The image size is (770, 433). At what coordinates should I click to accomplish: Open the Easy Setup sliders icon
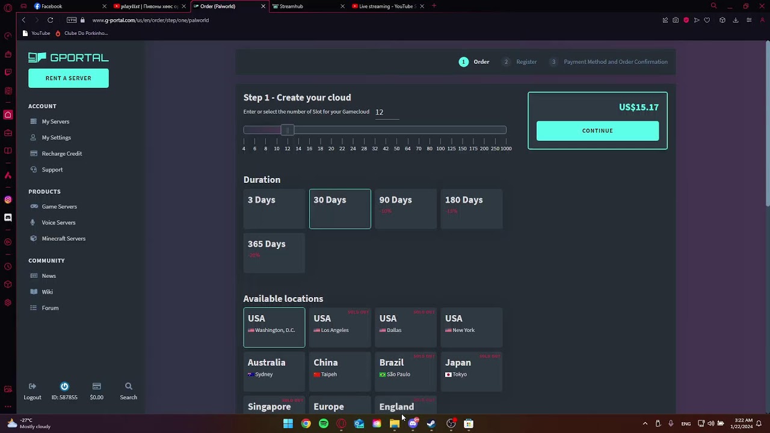click(749, 20)
